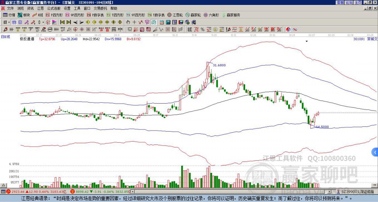This screenshot has width=378, height=202.
Task: Expand the 日 period dropdown
Action: 9,22
